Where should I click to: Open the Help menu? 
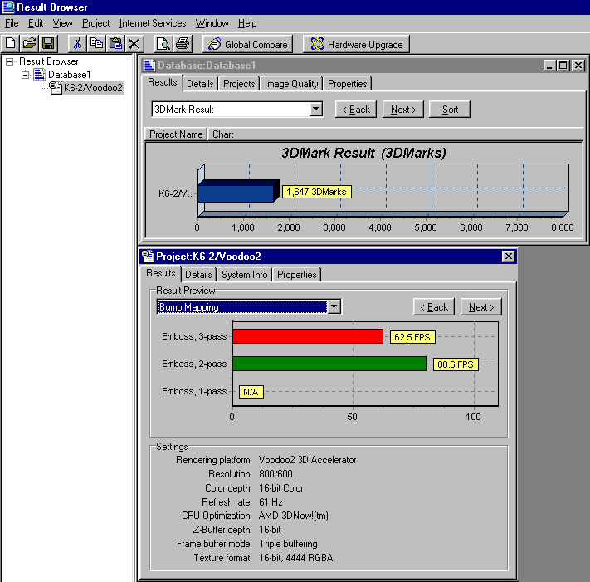point(247,23)
